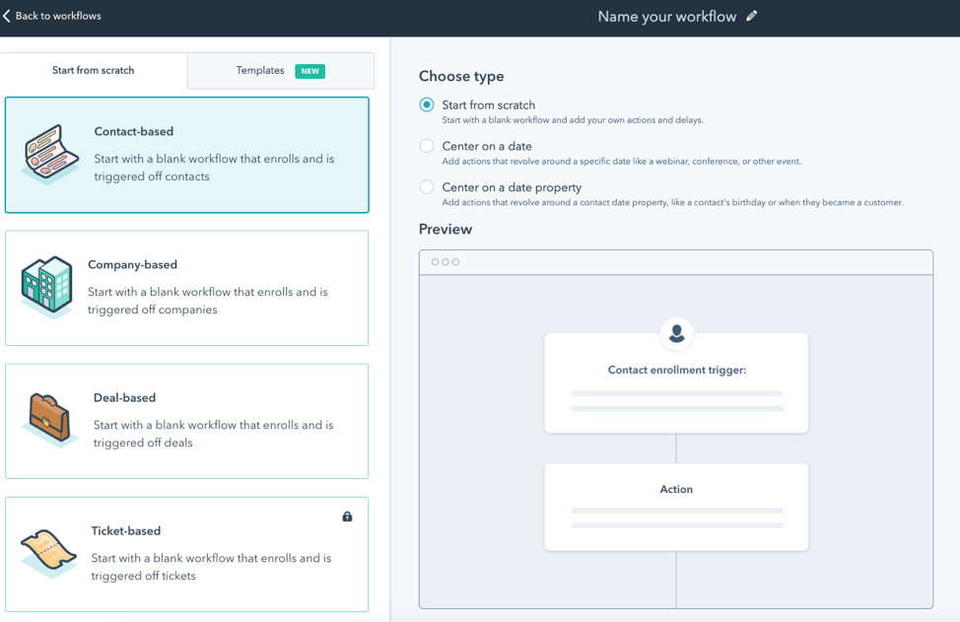The height and width of the screenshot is (622, 960).
Task: Click the contact avatar icon in preview
Action: pyautogui.click(x=676, y=334)
